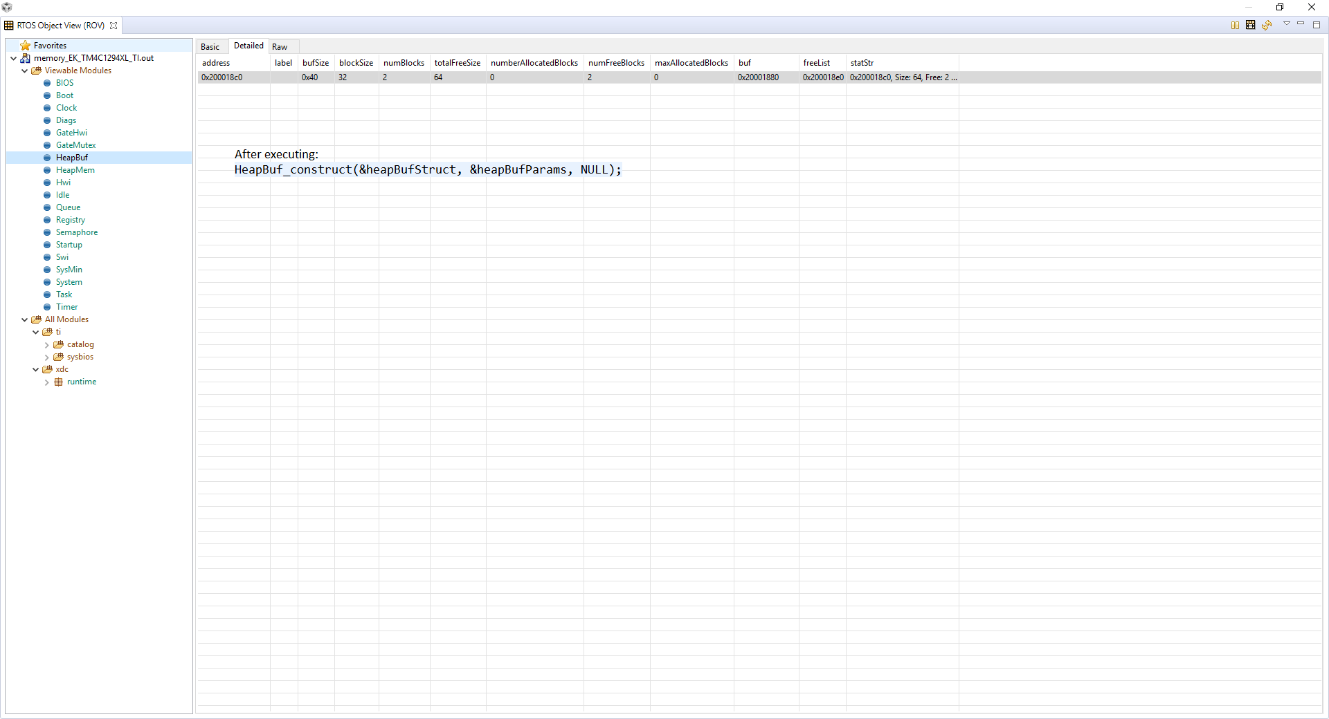The height and width of the screenshot is (719, 1329).
Task: Click the catalog package icon
Action: 59,344
